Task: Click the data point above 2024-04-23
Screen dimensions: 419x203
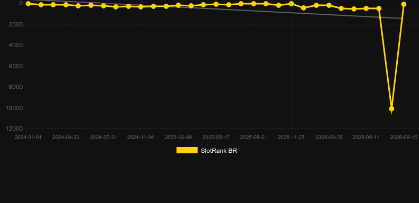Action: (x=66, y=5)
